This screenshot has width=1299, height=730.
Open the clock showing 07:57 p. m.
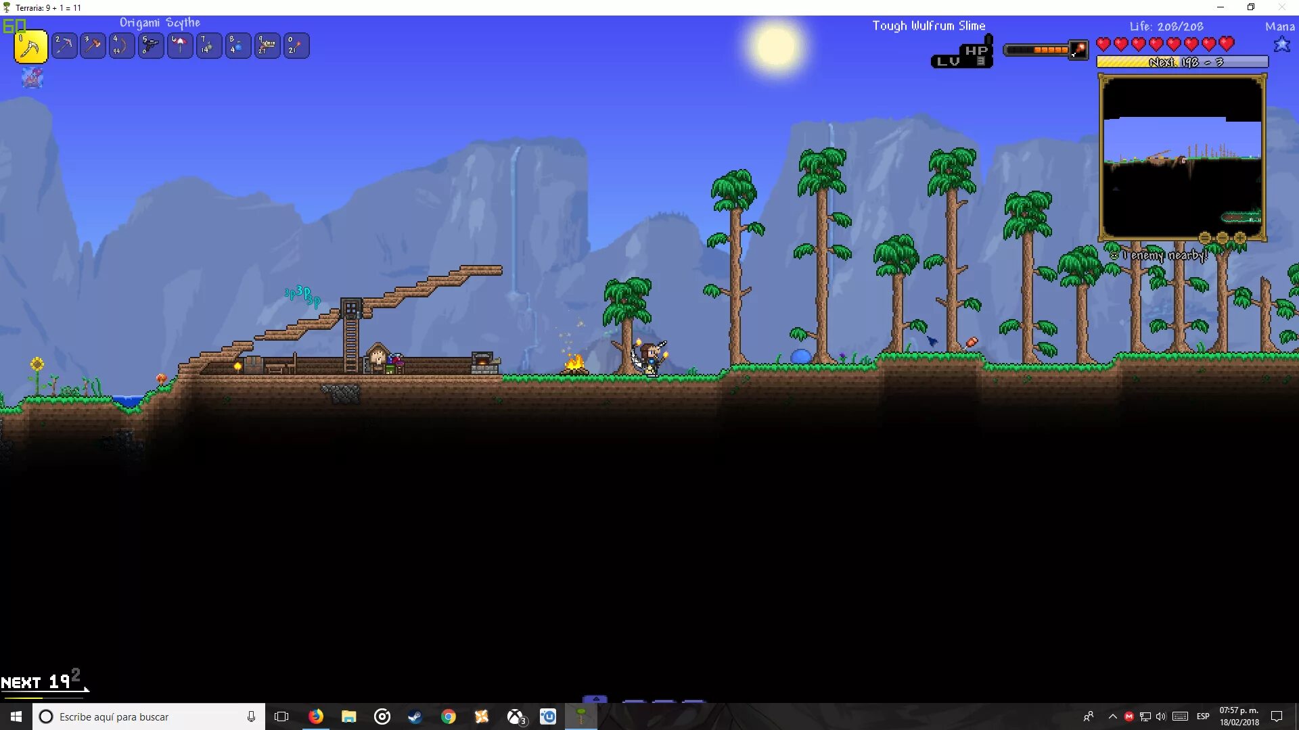pyautogui.click(x=1239, y=716)
